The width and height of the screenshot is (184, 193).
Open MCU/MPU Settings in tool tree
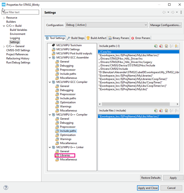tap(68, 49)
